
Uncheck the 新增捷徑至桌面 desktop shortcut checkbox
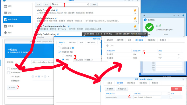(x=59, y=52)
